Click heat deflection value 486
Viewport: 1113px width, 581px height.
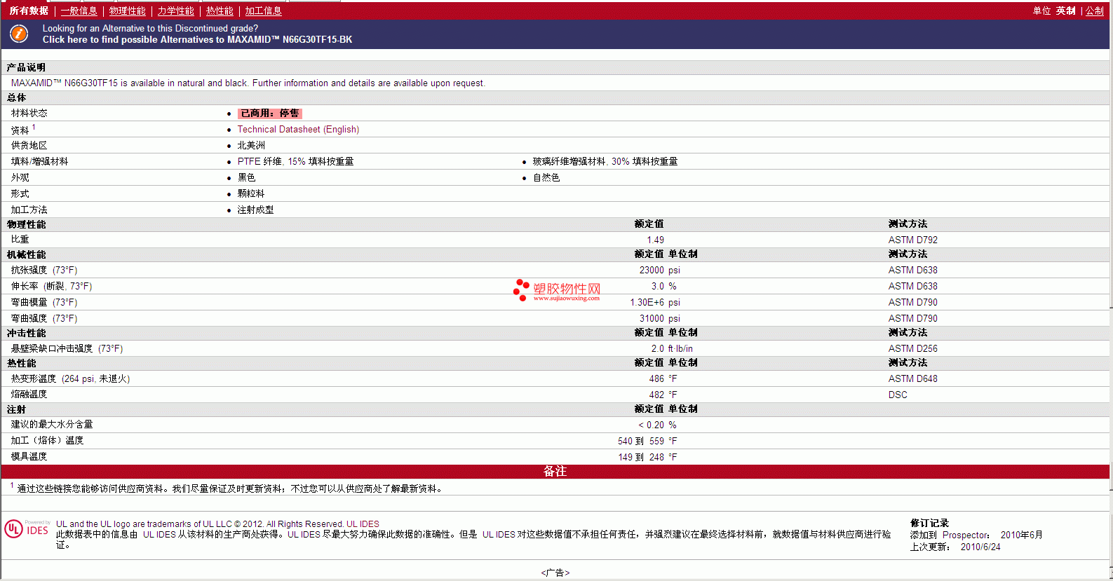(656, 378)
